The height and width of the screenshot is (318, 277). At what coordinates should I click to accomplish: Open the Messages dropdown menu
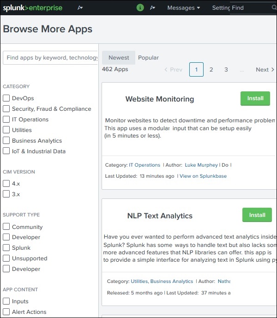[183, 8]
